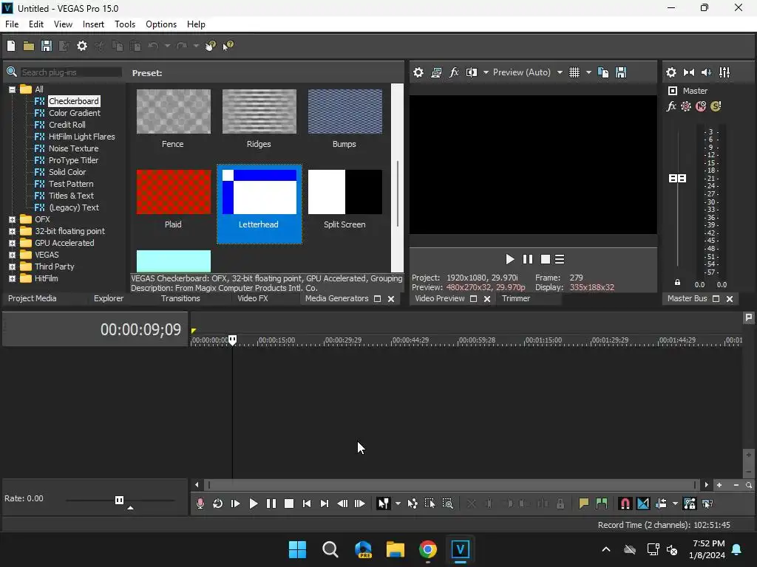Copy snapshot to clipboard icon

point(603,72)
